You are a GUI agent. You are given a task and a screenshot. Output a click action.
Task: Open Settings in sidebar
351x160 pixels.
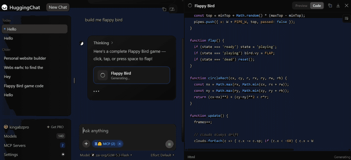[11, 154]
